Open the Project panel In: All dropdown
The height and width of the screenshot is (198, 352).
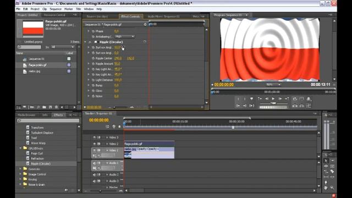[63, 47]
